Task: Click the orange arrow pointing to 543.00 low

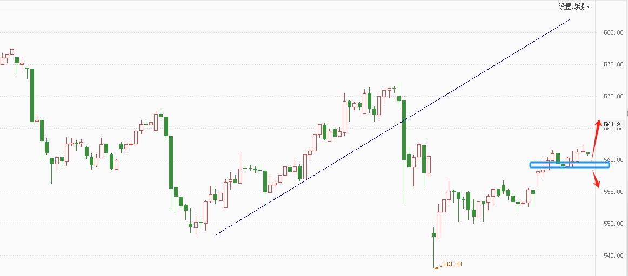Action: pyautogui.click(x=438, y=266)
